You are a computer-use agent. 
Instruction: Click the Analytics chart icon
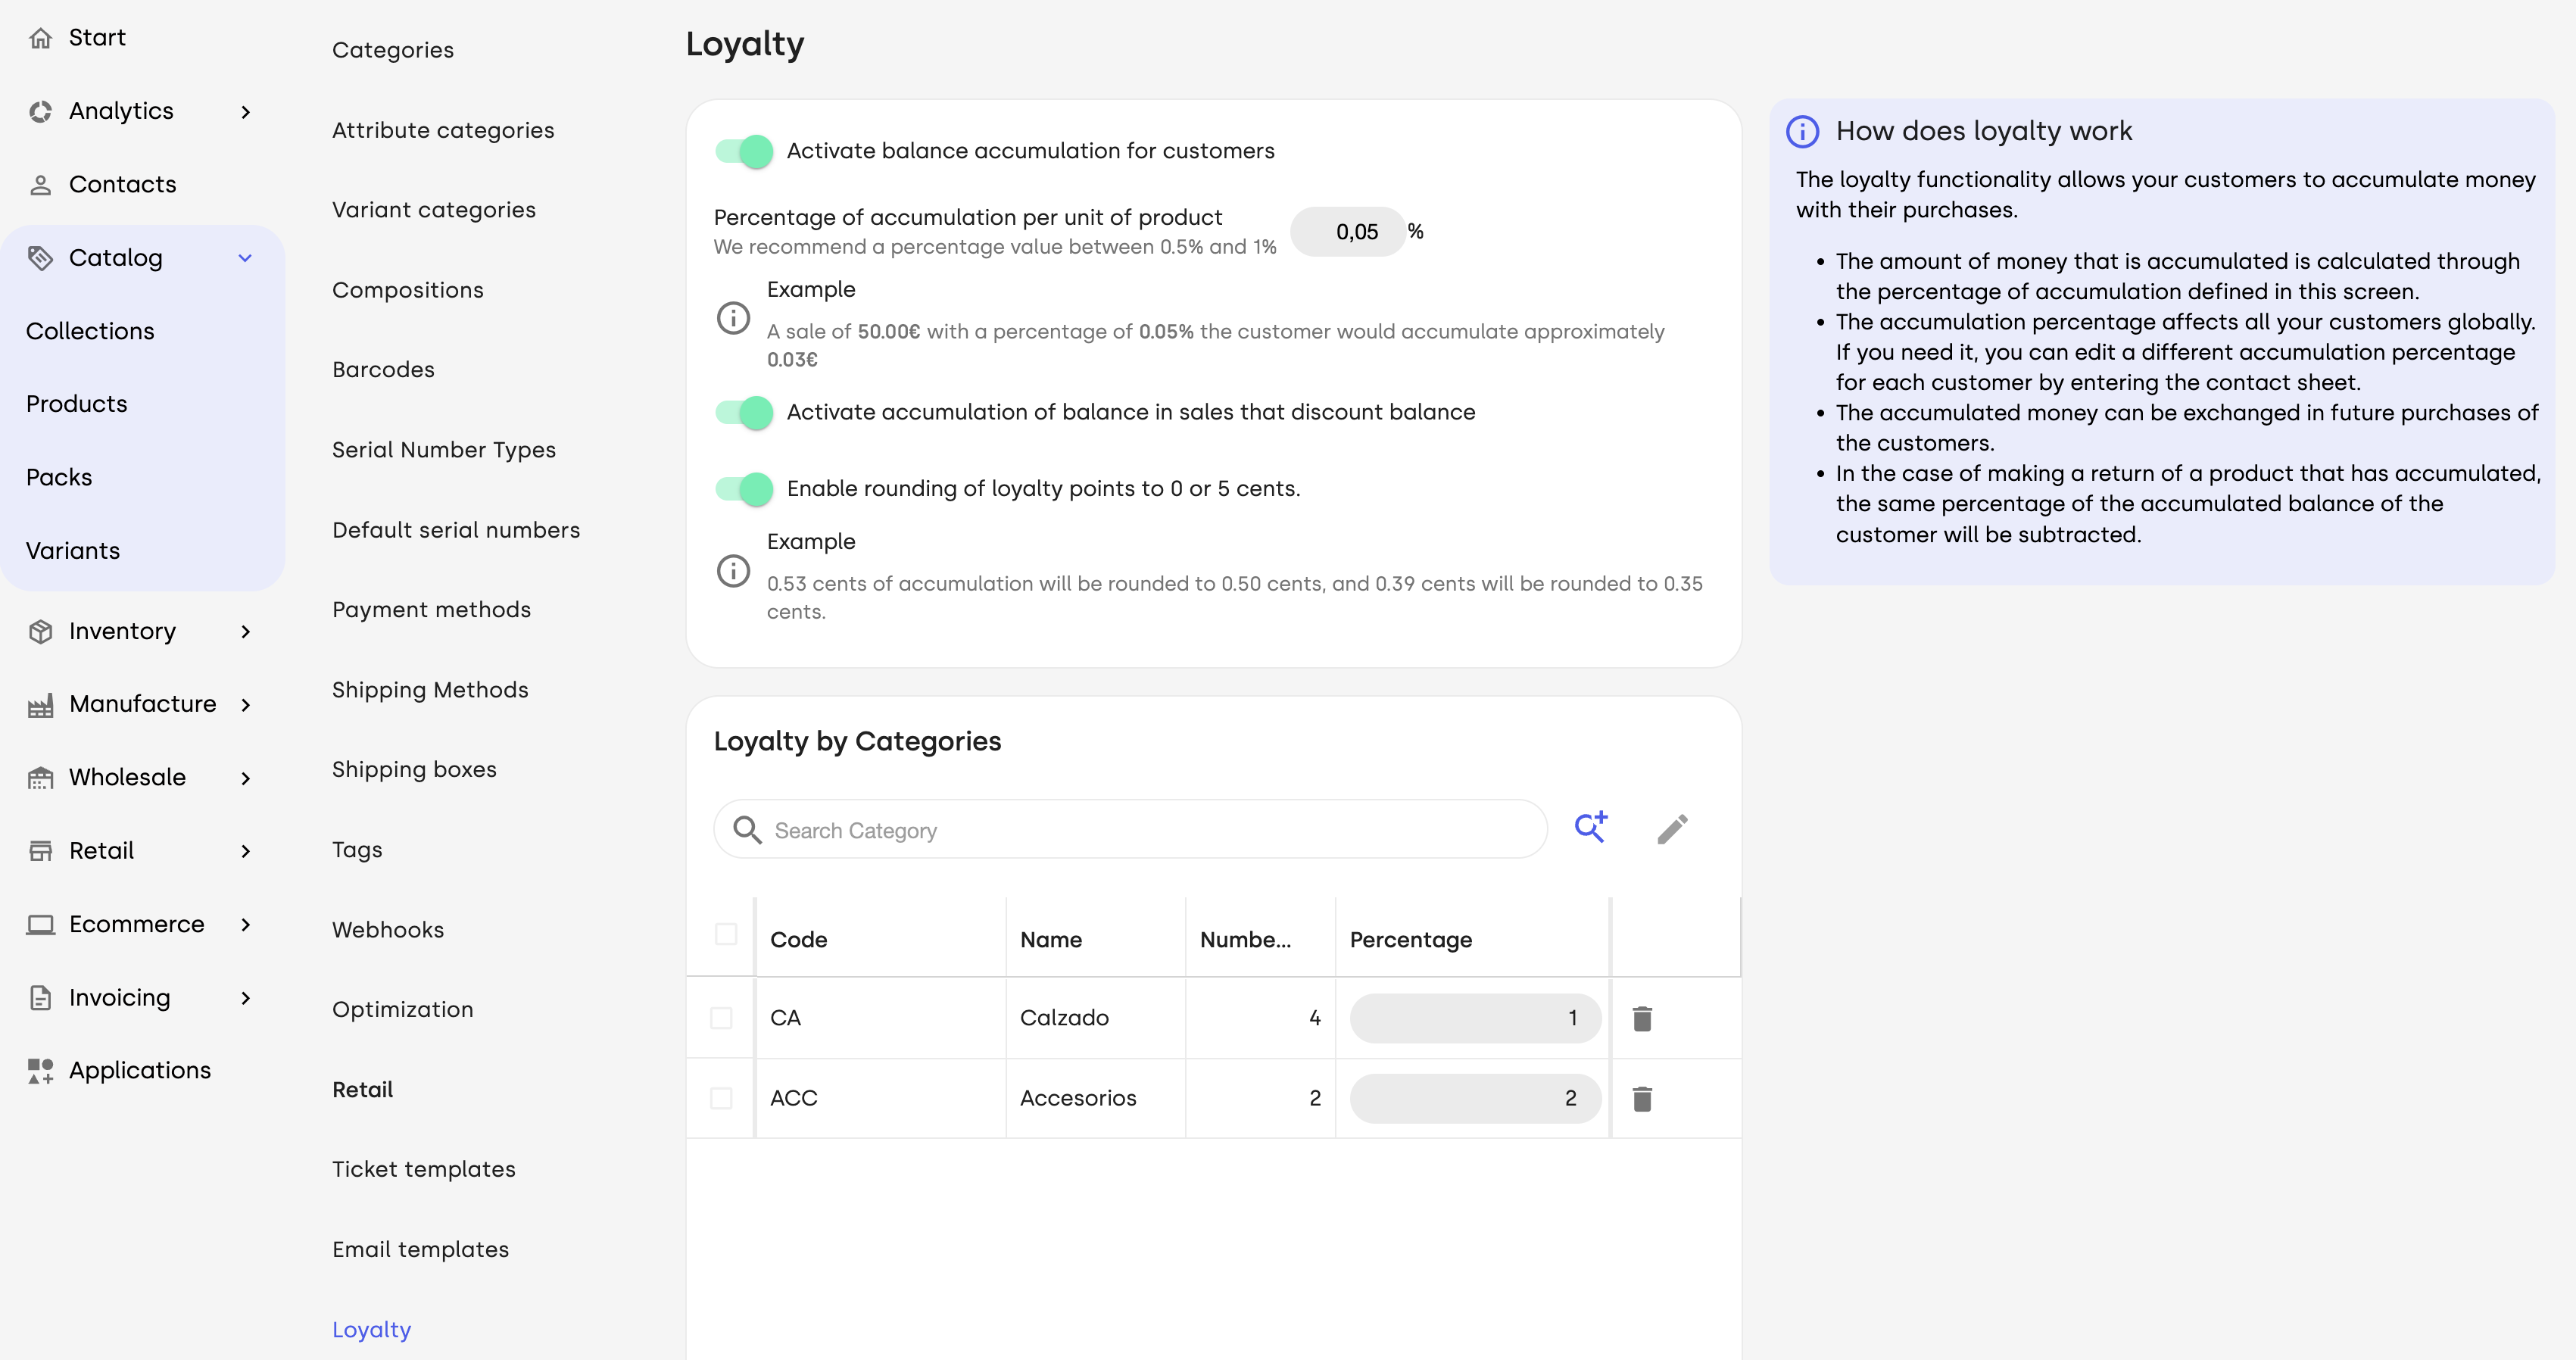click(40, 111)
